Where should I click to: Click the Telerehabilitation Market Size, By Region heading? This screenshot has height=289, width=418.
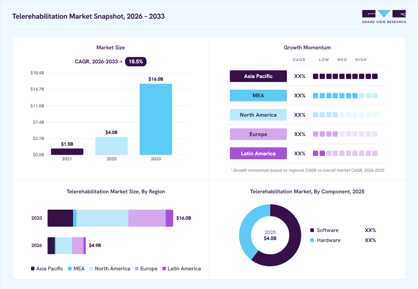tap(116, 192)
